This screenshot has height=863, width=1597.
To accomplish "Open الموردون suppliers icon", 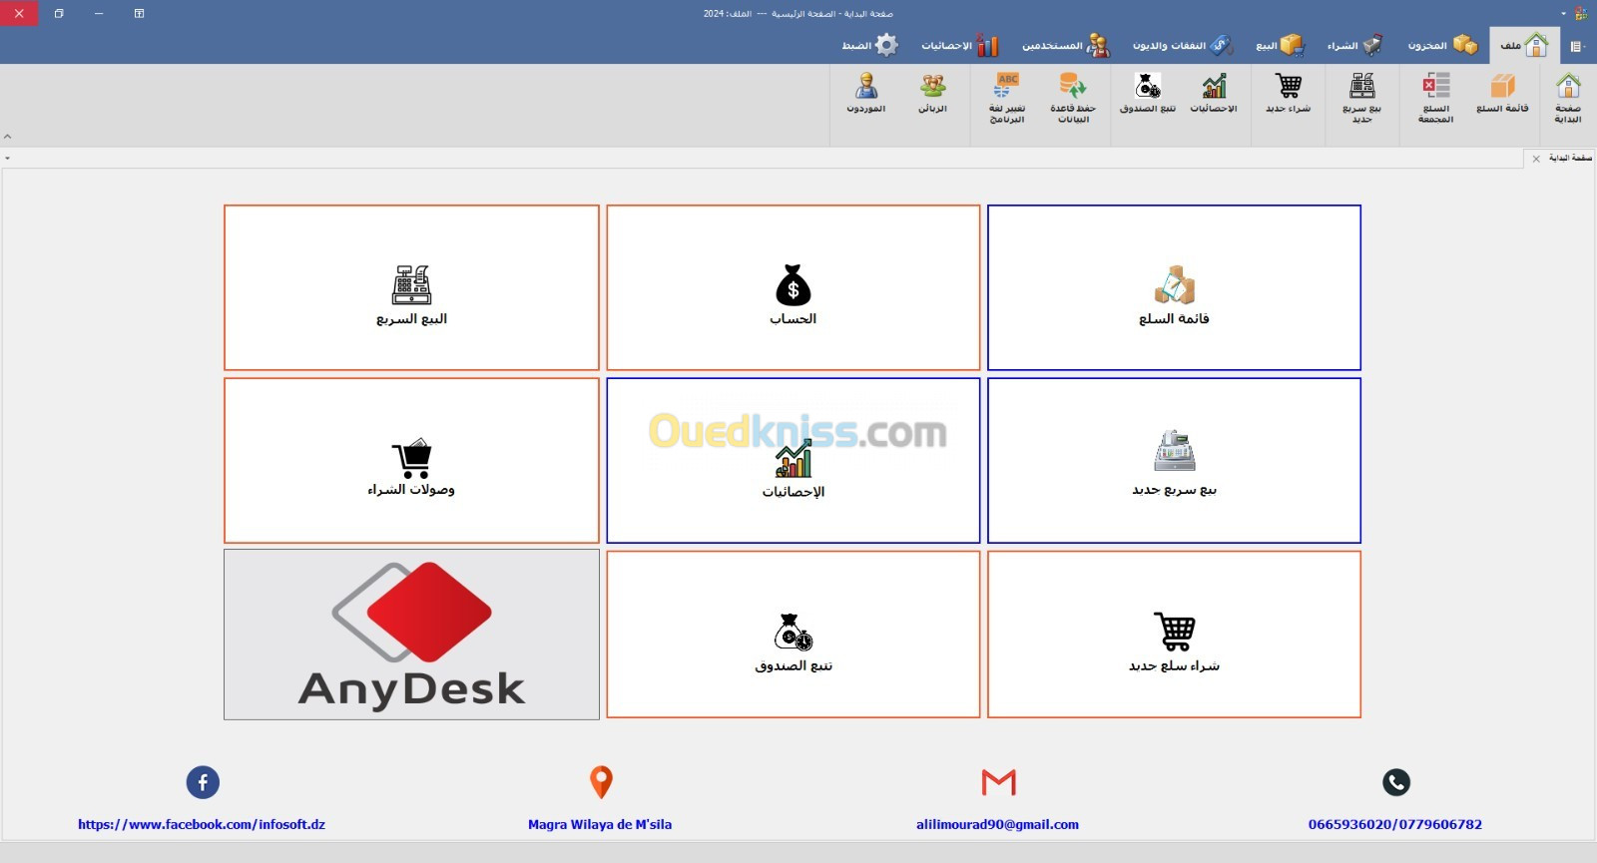I will pos(866,94).
